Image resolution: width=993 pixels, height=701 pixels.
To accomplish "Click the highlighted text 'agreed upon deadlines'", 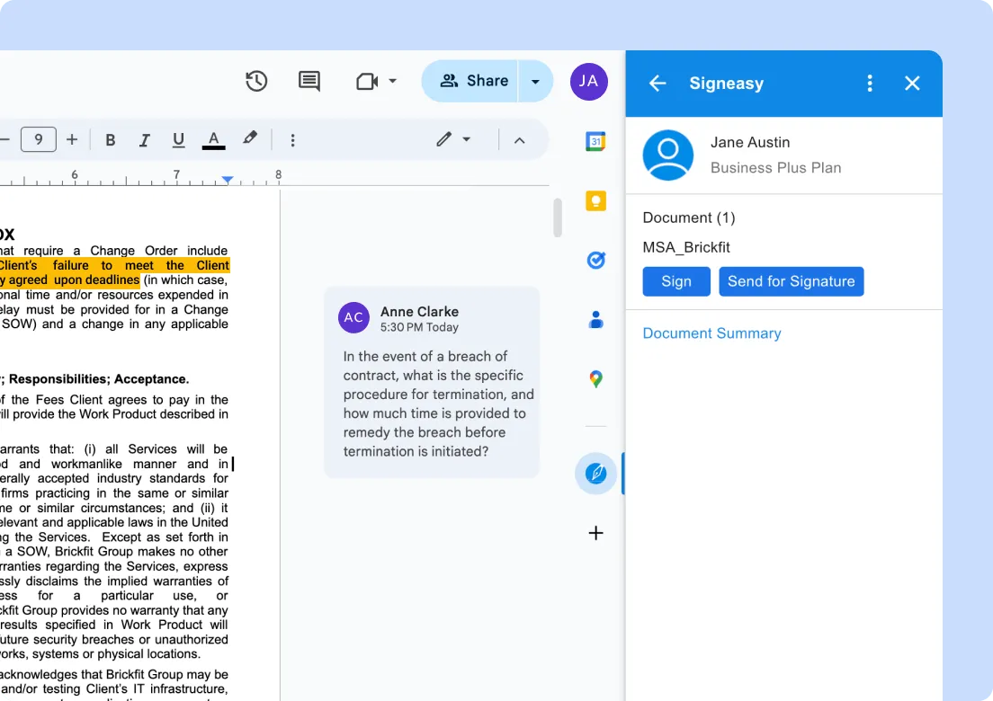I will (x=74, y=280).
